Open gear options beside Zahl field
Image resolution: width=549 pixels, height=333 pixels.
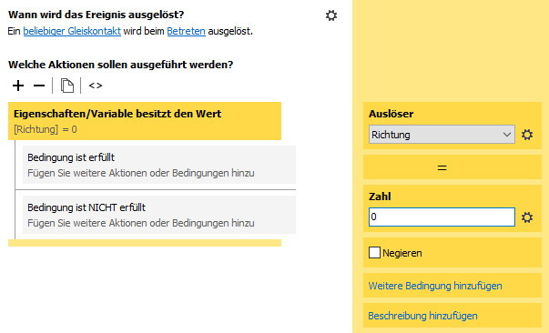[527, 217]
